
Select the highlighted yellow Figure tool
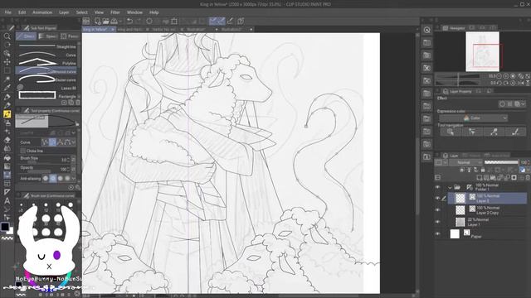(7, 114)
